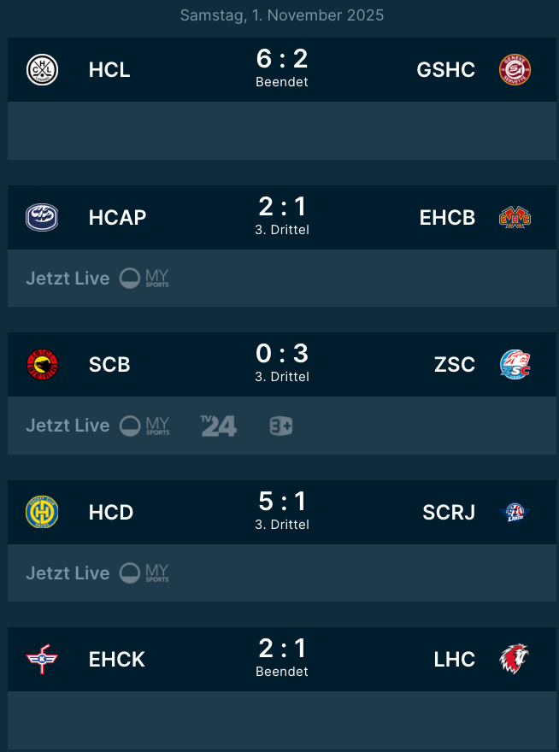Open the EHCK vs LHC 2:1 final score
This screenshot has height=752, width=559.
pos(281,658)
